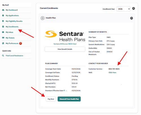Click the Current Enrollments heading
This screenshot has width=141, height=115.
49,8
